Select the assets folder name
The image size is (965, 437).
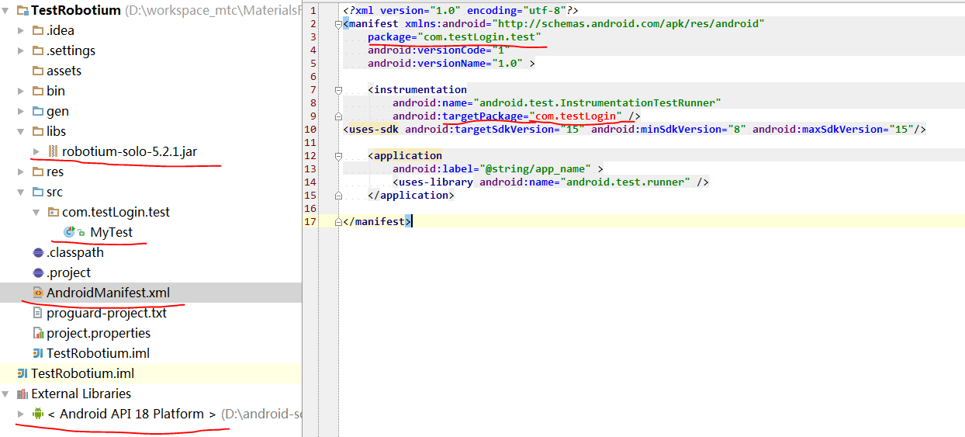tap(64, 71)
